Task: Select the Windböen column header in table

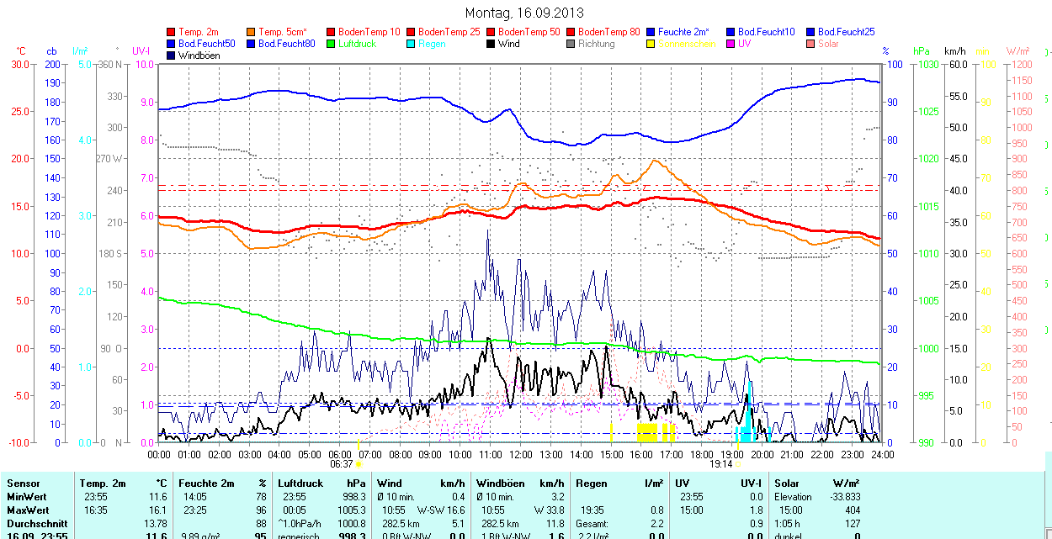Action: 500,484
